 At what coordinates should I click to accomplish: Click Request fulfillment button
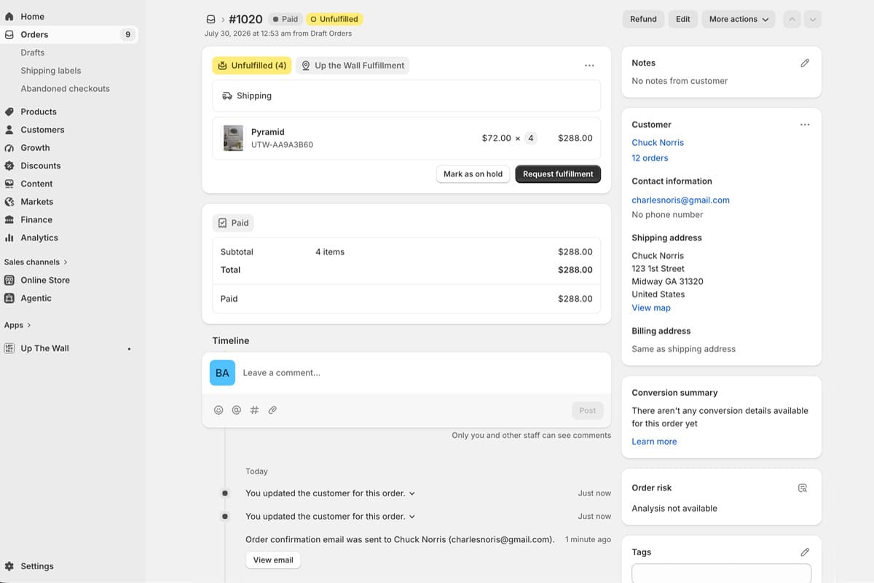coord(558,174)
